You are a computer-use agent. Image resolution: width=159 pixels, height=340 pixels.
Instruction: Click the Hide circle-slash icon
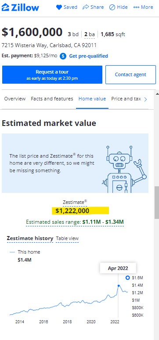pyautogui.click(x=112, y=7)
